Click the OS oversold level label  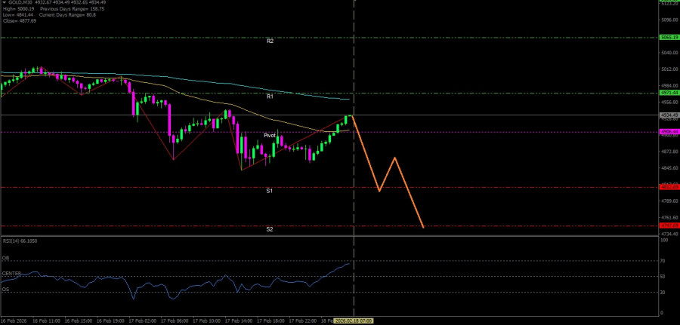5,290
